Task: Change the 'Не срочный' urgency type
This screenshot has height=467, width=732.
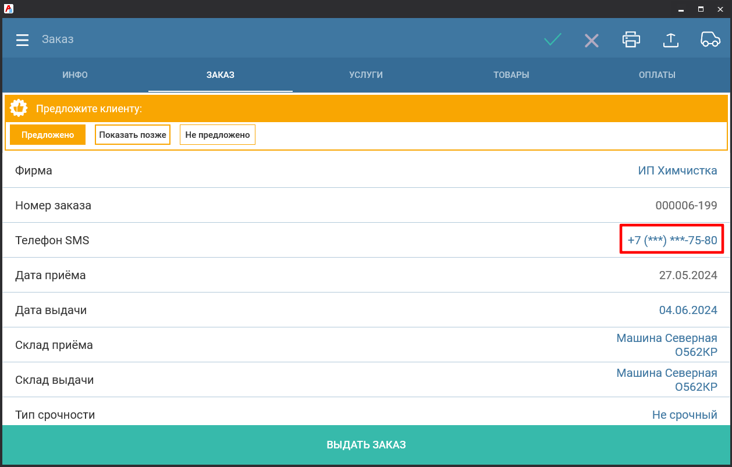Action: click(684, 415)
